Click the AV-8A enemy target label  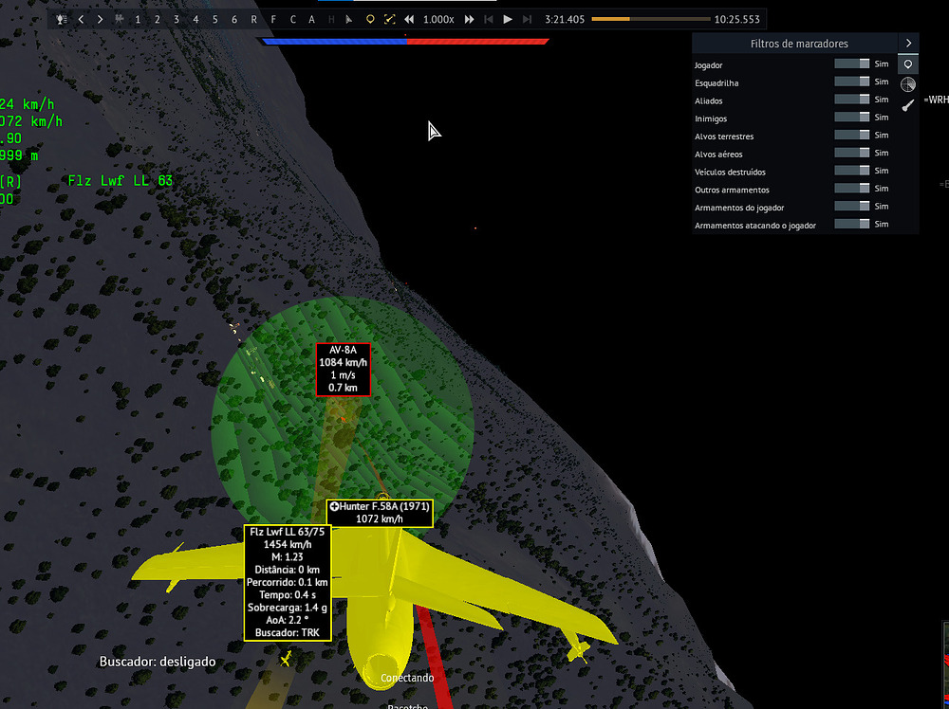[x=343, y=369]
